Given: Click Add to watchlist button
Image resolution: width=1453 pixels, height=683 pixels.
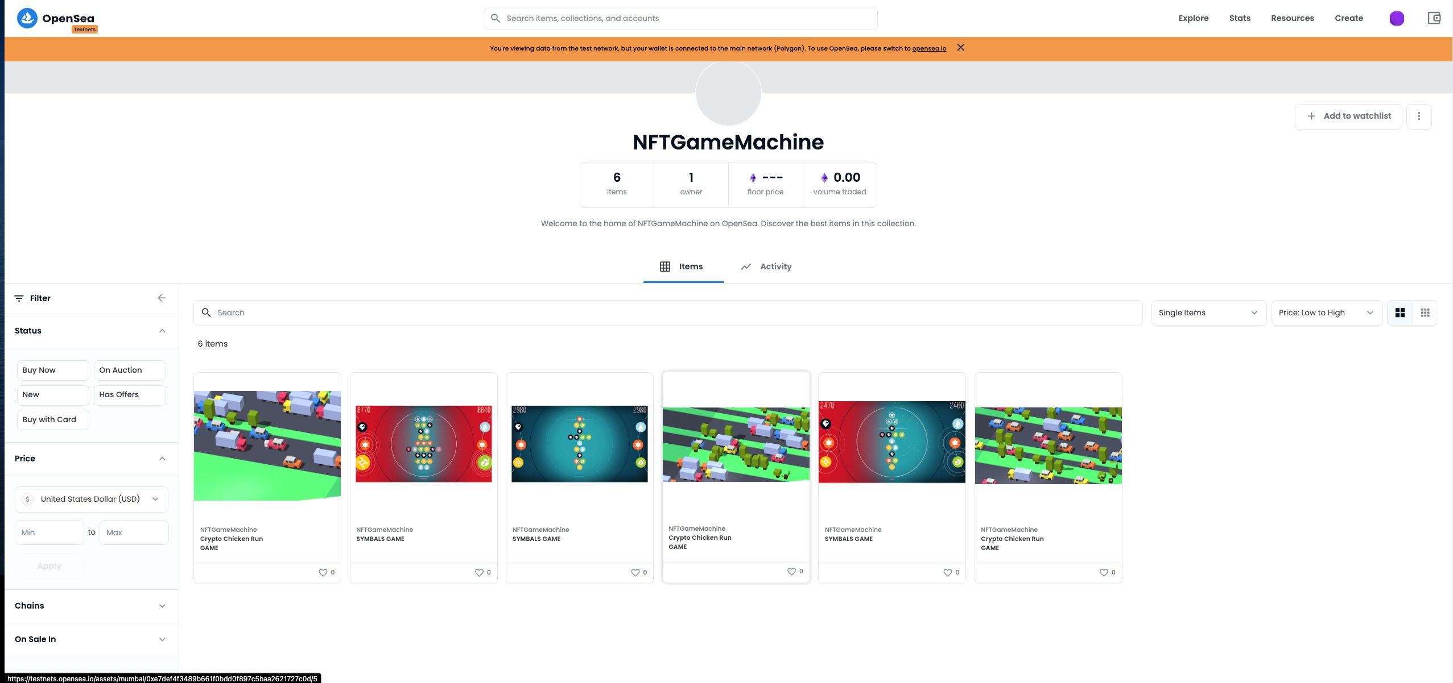Looking at the screenshot, I should click(x=1348, y=116).
